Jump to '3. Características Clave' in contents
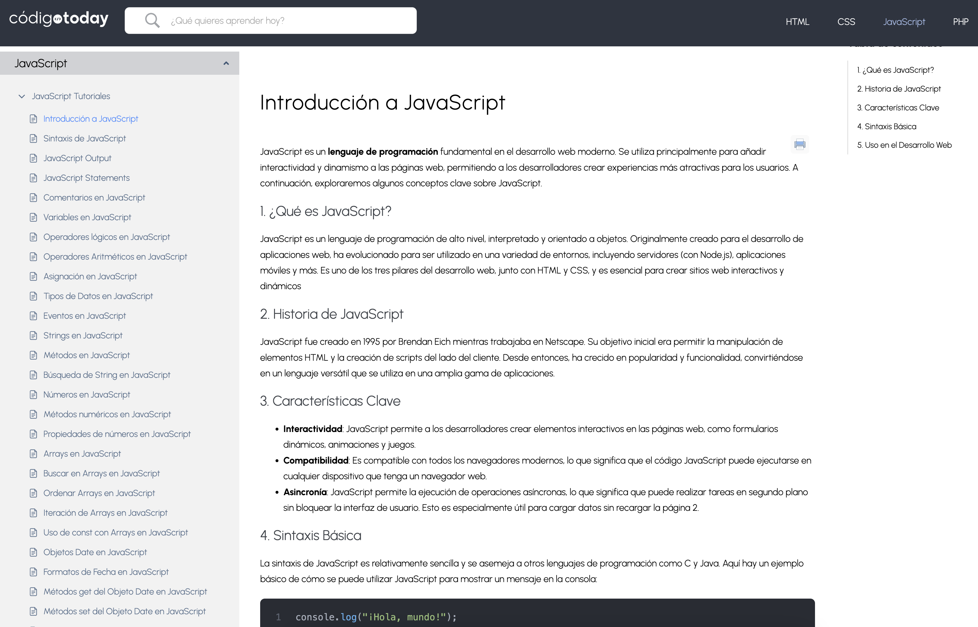The width and height of the screenshot is (978, 627). coord(898,107)
